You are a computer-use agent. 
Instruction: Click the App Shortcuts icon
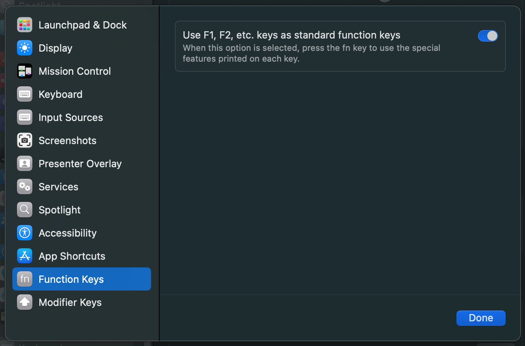(25, 256)
